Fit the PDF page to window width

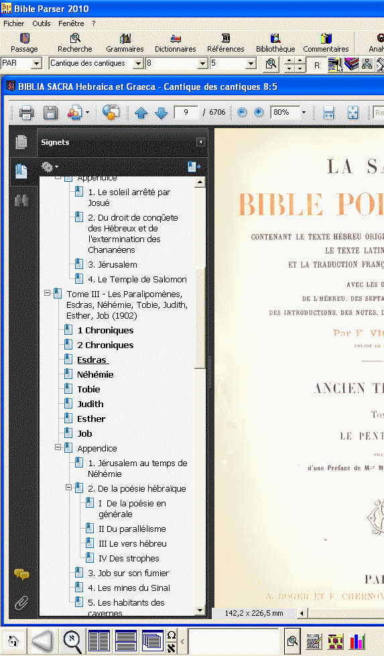(328, 112)
